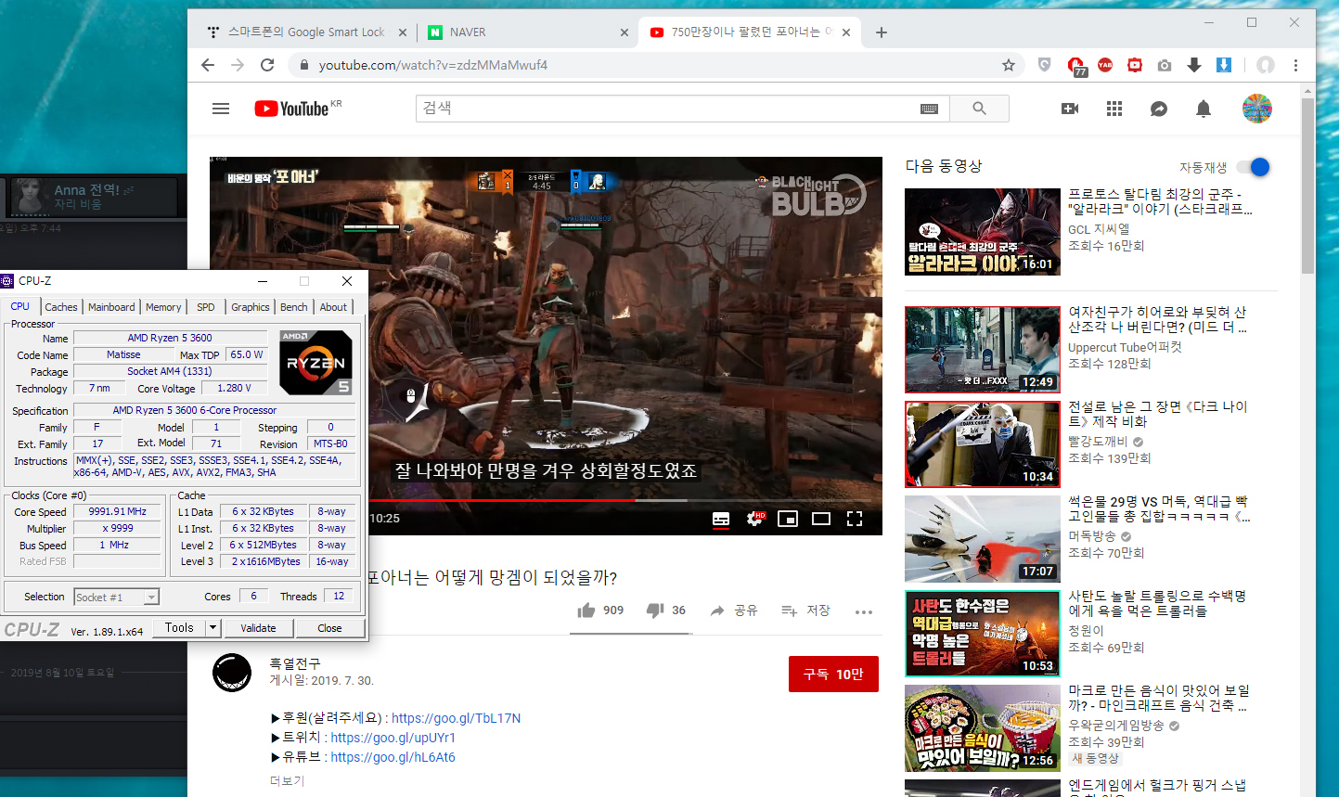This screenshot has height=797, width=1339.
Task: Open a new Chrome tab
Action: [x=882, y=32]
